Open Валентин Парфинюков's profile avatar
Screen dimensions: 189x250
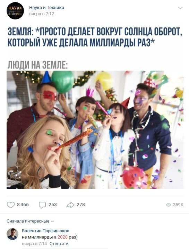tap(12, 234)
